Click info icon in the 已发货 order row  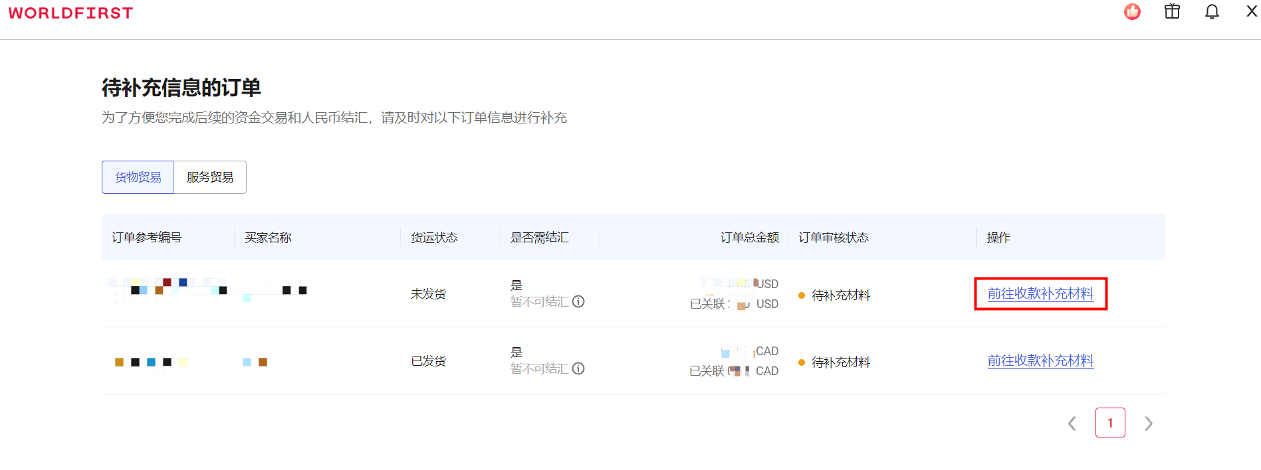[x=578, y=368]
